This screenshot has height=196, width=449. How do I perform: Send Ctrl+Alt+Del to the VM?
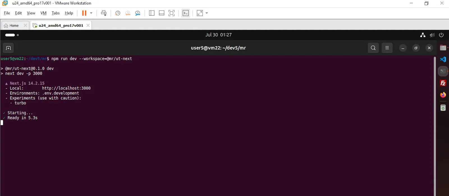(x=104, y=13)
